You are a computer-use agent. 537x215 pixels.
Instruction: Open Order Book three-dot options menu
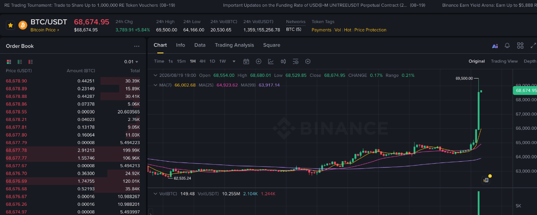pyautogui.click(x=137, y=46)
